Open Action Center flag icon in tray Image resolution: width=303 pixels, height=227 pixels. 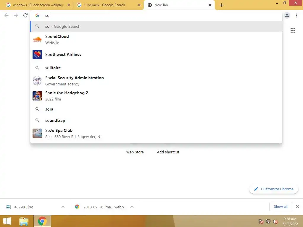tap(261, 221)
